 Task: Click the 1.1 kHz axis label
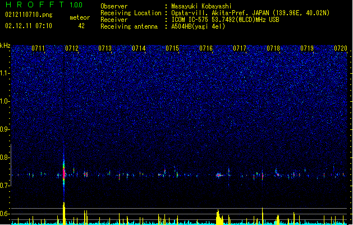tap(4, 73)
